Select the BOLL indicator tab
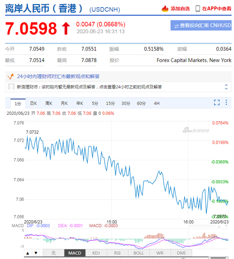Screen dimensions: 234x259 139,253
